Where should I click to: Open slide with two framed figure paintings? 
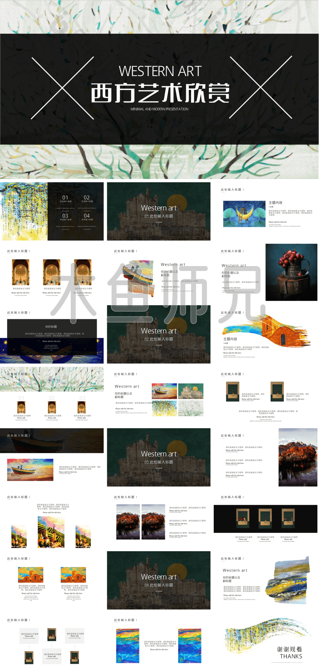[265, 396]
